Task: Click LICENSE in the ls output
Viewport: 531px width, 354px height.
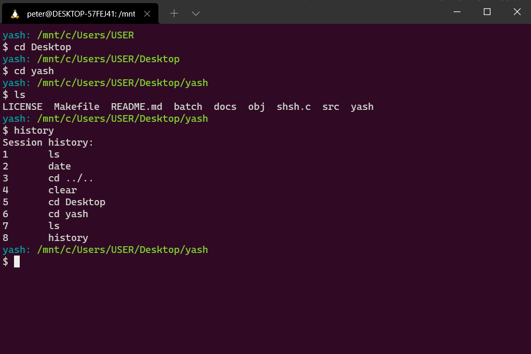Action: pyautogui.click(x=22, y=107)
